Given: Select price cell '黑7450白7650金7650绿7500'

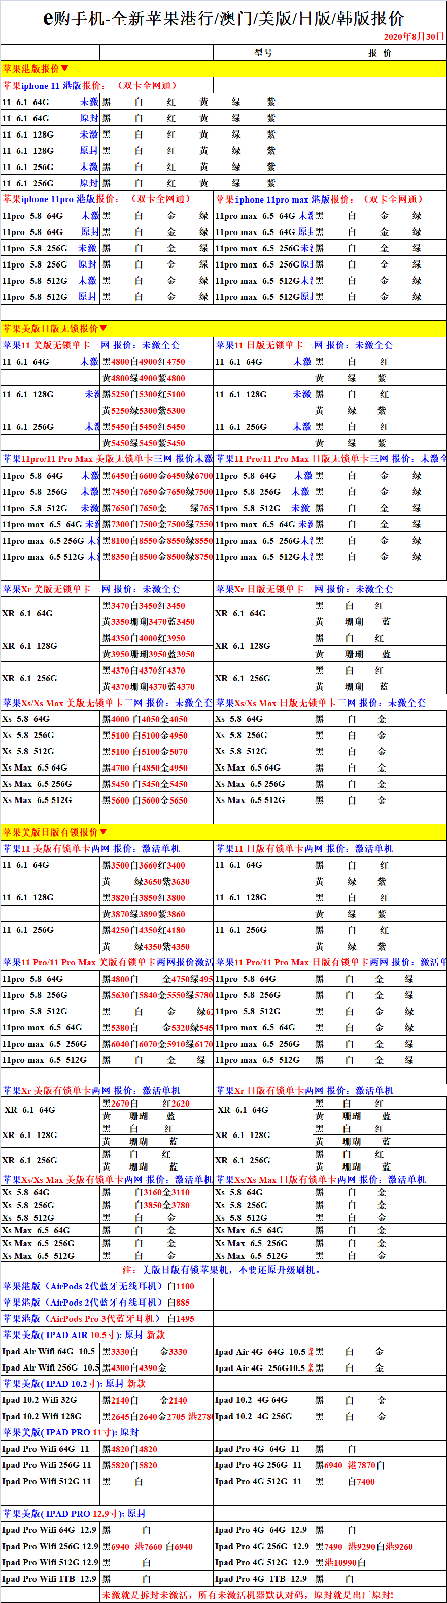Looking at the screenshot, I should pos(157,491).
